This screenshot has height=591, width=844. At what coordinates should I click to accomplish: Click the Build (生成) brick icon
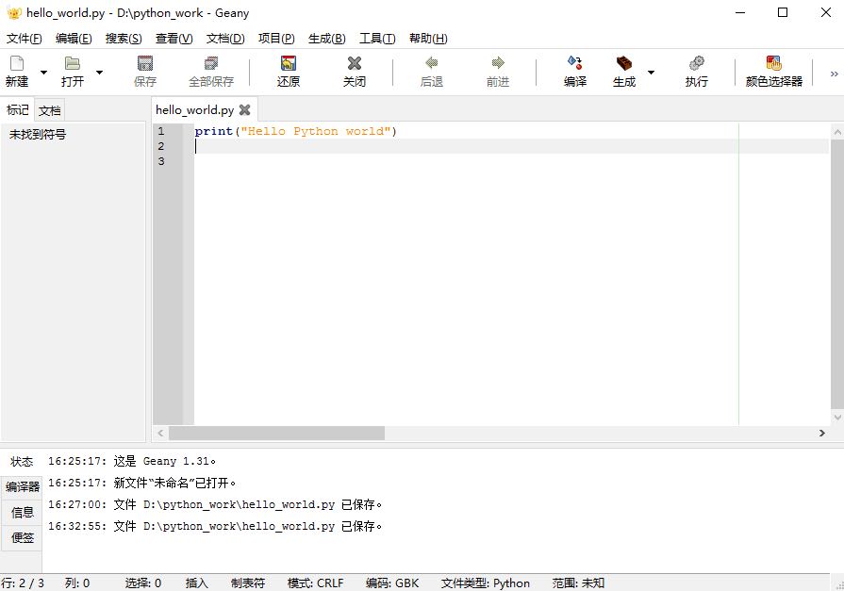624,63
